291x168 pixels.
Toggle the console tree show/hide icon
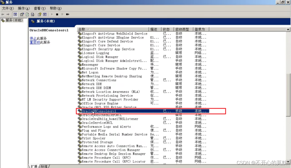point(15,14)
